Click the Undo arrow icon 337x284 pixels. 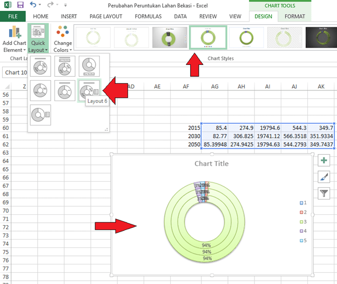click(x=33, y=5)
